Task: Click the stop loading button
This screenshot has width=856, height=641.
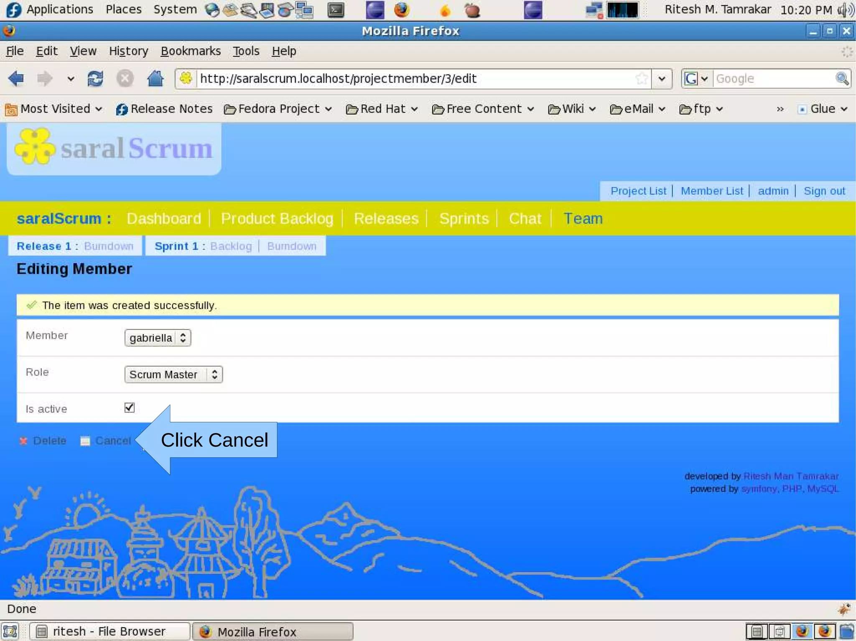Action: tap(125, 78)
